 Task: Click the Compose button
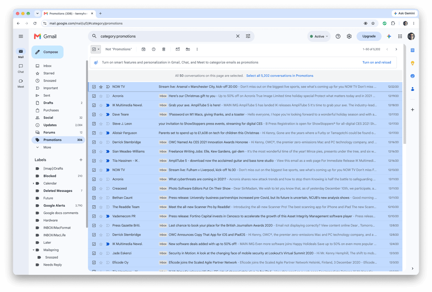[48, 52]
